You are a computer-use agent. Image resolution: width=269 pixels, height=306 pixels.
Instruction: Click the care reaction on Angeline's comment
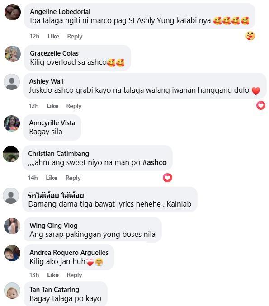click(x=250, y=36)
